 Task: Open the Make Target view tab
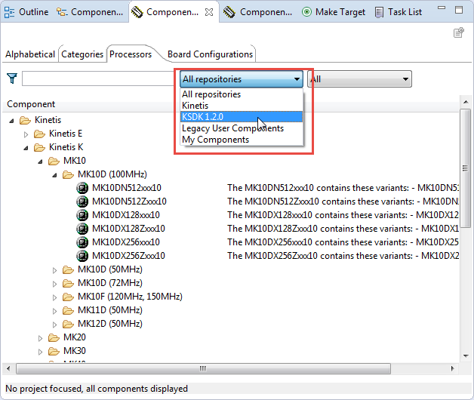click(x=334, y=12)
